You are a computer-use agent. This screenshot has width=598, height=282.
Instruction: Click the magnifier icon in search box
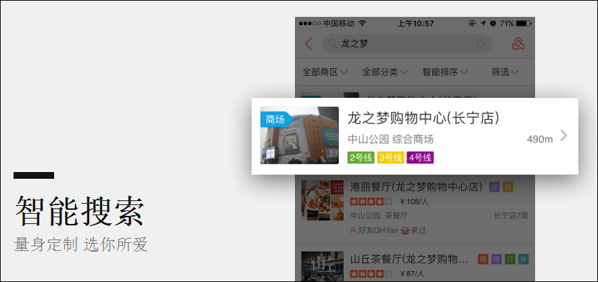click(x=332, y=44)
